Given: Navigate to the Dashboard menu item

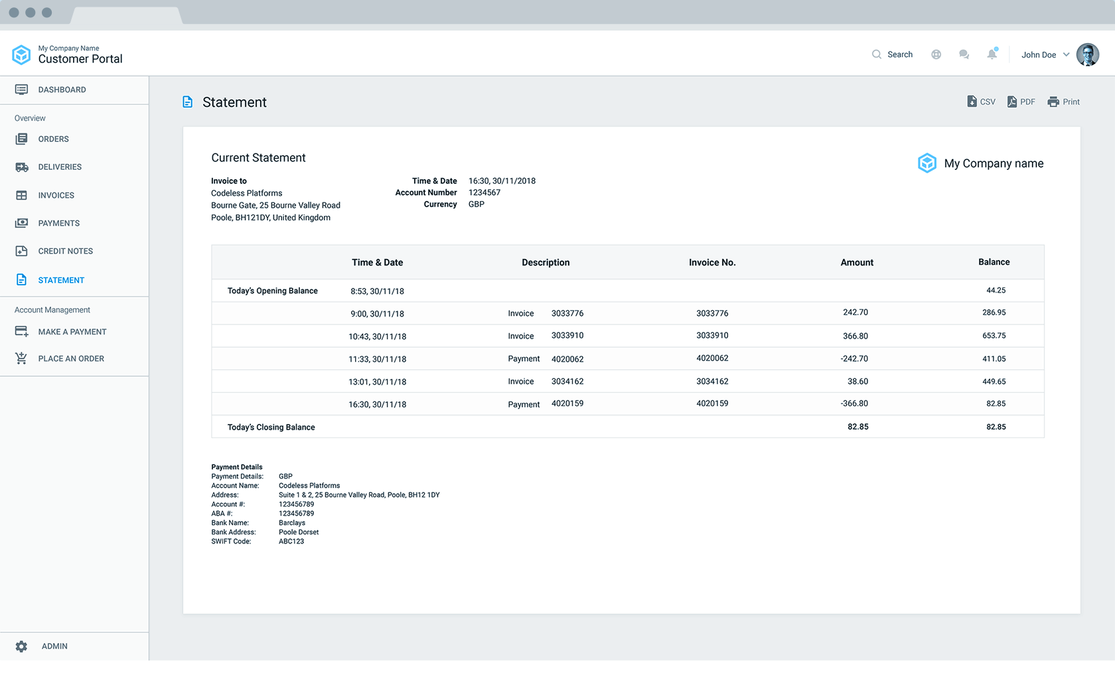Looking at the screenshot, I should [x=62, y=90].
